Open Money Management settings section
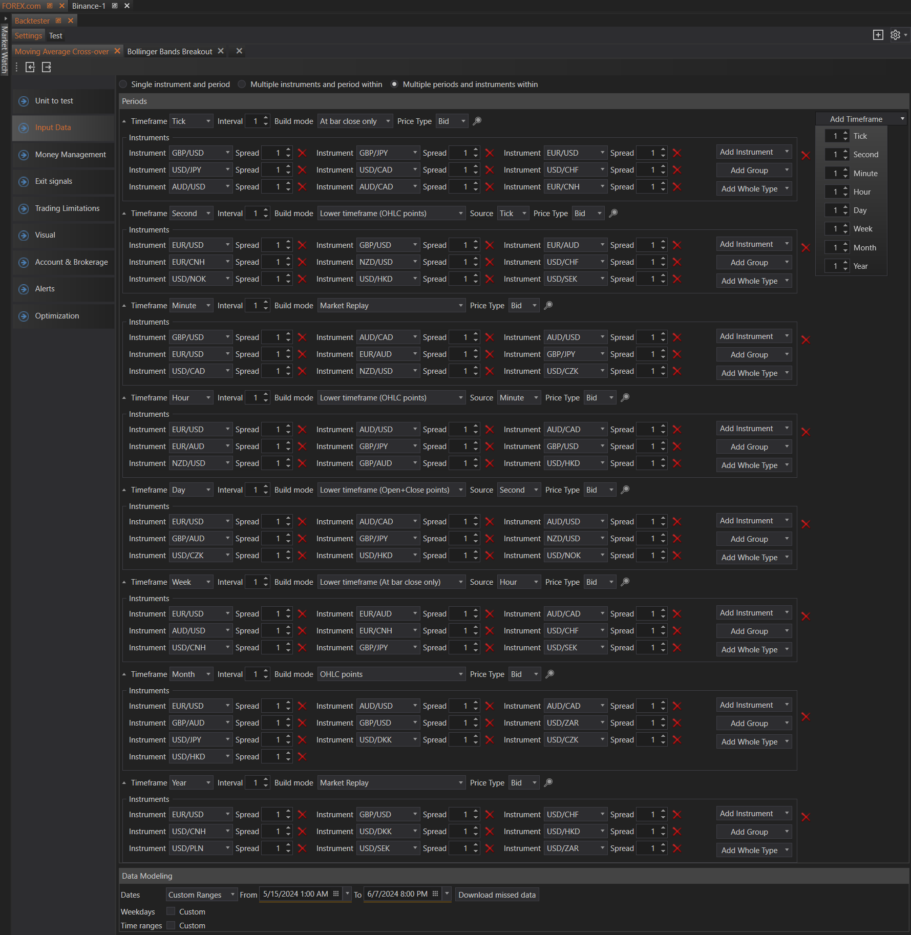The height and width of the screenshot is (935, 911). (x=70, y=155)
